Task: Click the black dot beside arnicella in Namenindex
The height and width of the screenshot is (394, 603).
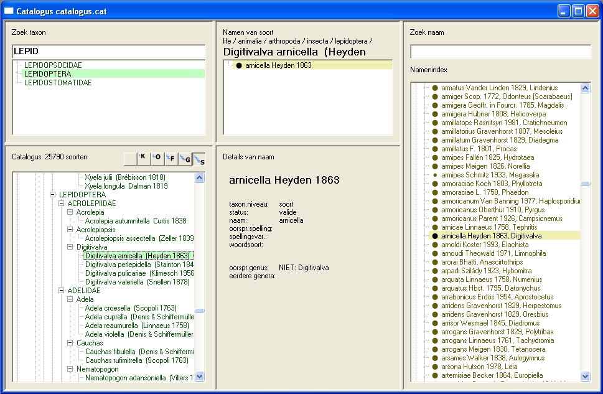Action: [x=435, y=236]
